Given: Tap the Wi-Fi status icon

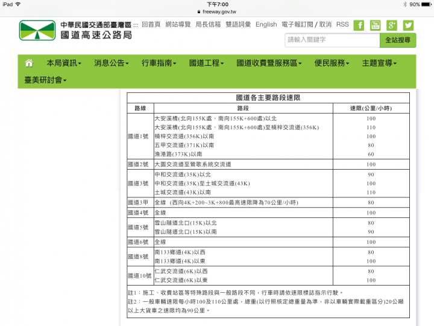Looking at the screenshot, I should tap(18, 4).
